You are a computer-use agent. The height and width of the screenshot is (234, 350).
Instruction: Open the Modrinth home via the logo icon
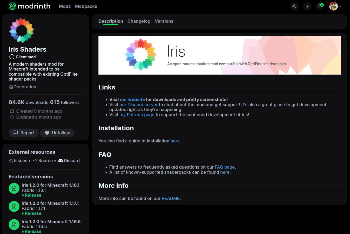pos(12,6)
